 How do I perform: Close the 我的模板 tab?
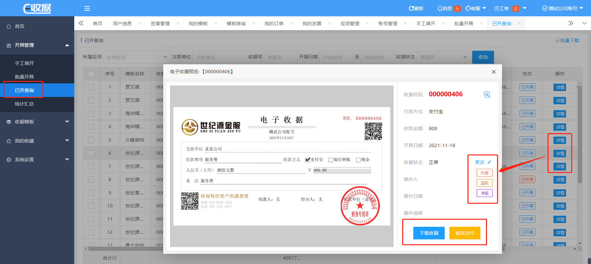coord(216,23)
